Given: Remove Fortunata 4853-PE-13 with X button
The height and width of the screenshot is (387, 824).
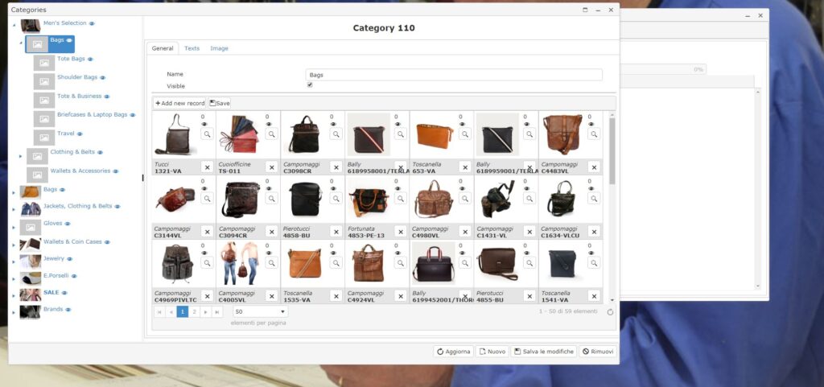Looking at the screenshot, I should coord(401,232).
